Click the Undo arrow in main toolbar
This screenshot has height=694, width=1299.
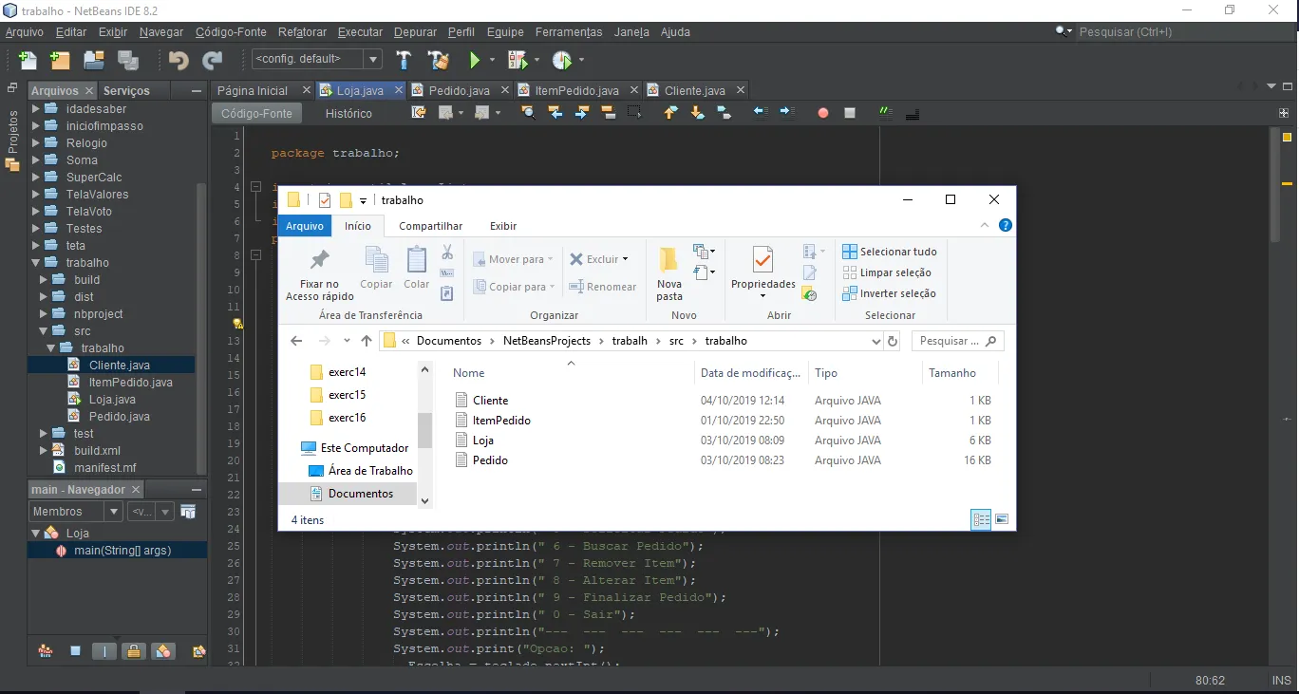pos(179,61)
